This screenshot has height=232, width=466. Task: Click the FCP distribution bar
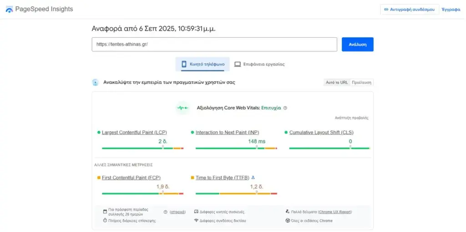(x=142, y=194)
